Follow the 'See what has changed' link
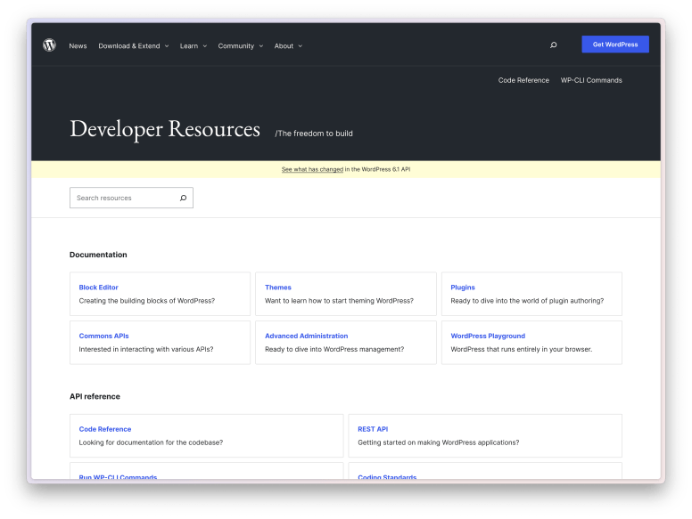The width and height of the screenshot is (692, 519). [x=312, y=169]
